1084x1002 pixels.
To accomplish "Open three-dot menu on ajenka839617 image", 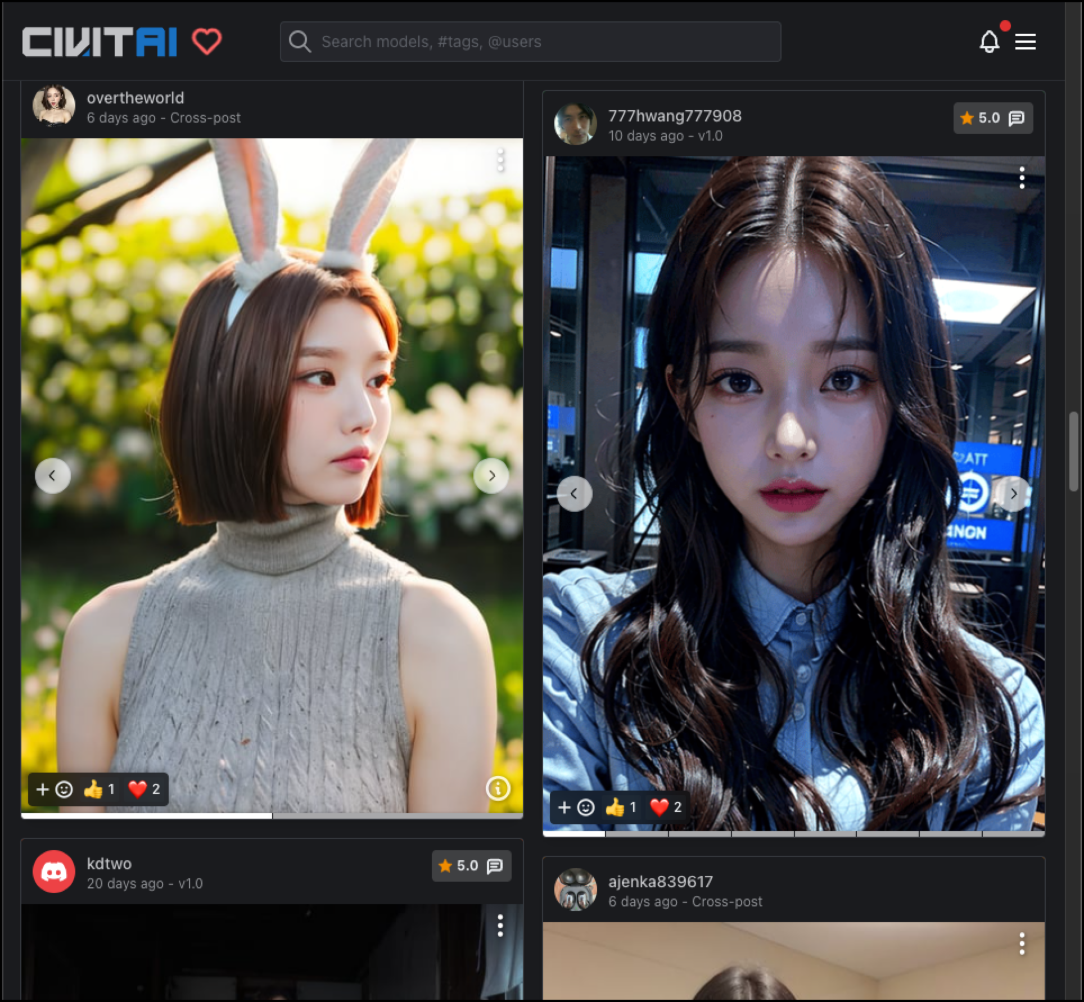I will point(1022,944).
